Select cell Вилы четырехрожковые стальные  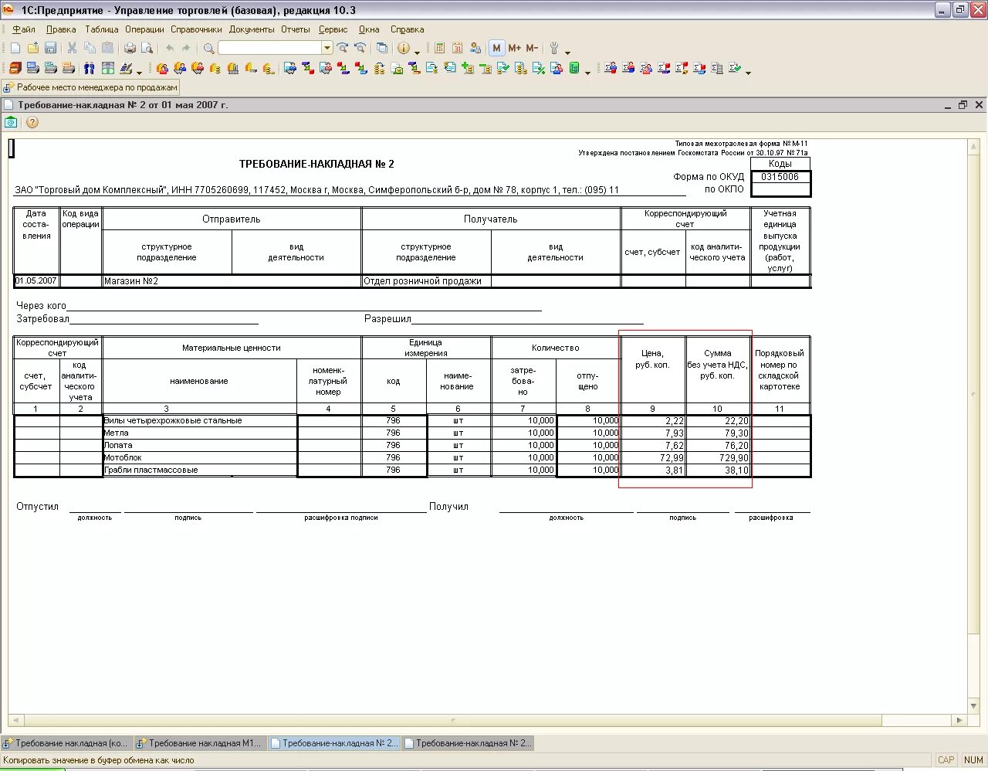coord(200,421)
